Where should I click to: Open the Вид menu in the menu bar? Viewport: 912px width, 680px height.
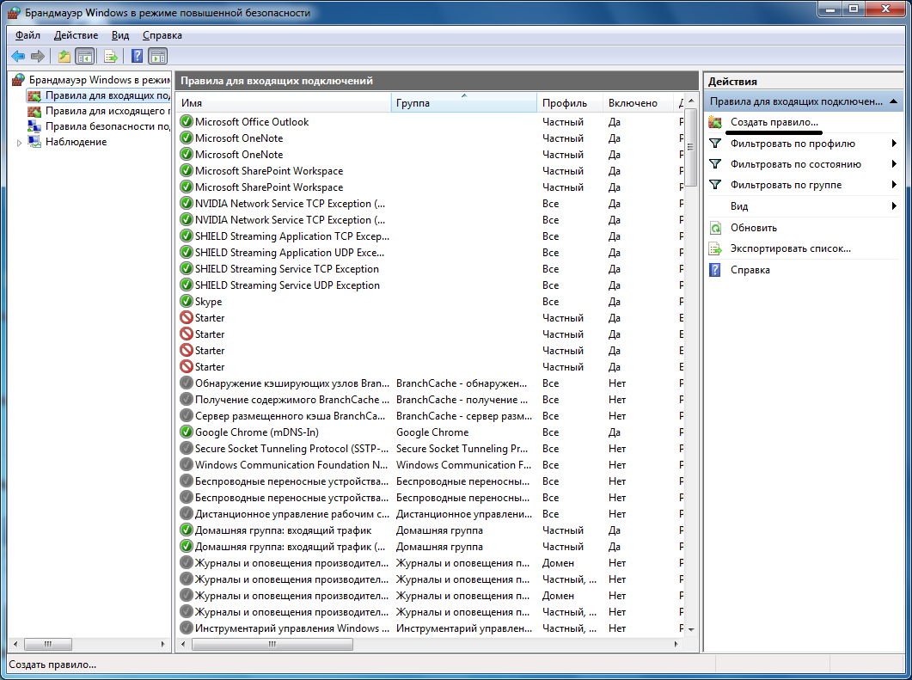(120, 35)
